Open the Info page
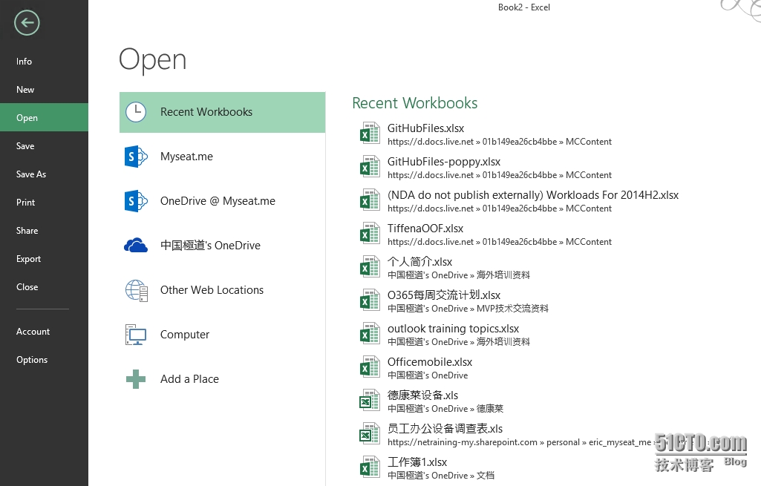 (44, 62)
